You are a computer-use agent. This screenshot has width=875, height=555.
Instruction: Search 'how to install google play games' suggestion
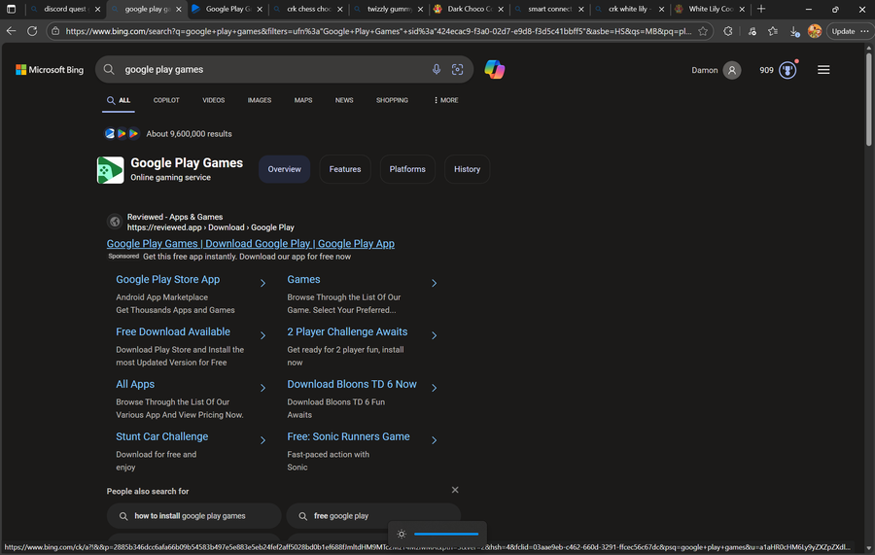(193, 516)
